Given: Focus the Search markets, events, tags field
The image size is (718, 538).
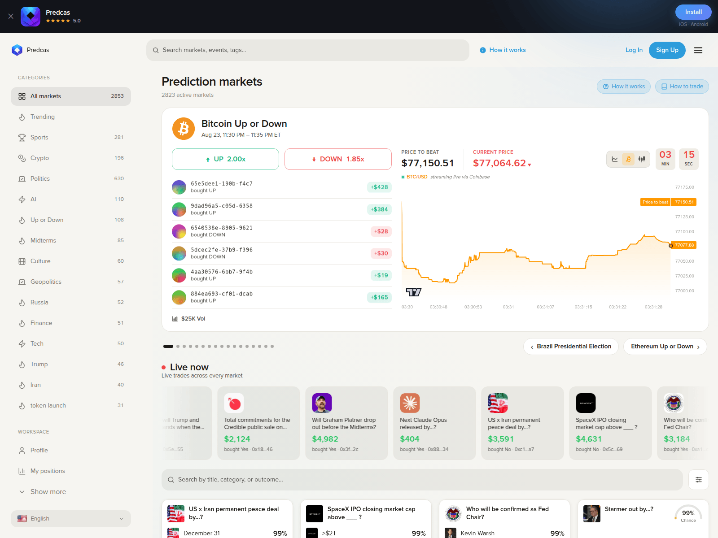Looking at the screenshot, I should (x=308, y=50).
